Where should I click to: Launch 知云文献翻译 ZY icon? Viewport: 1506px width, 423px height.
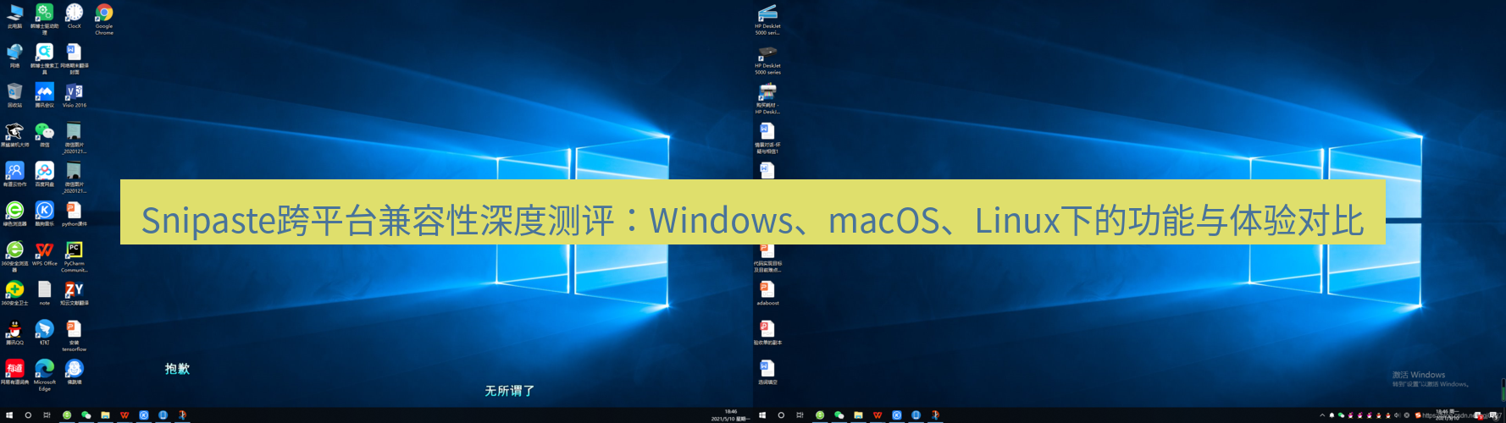75,293
